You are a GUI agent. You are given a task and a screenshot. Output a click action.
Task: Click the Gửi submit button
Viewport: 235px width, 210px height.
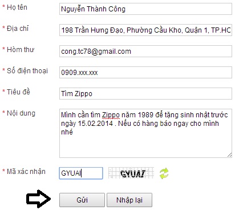82,200
